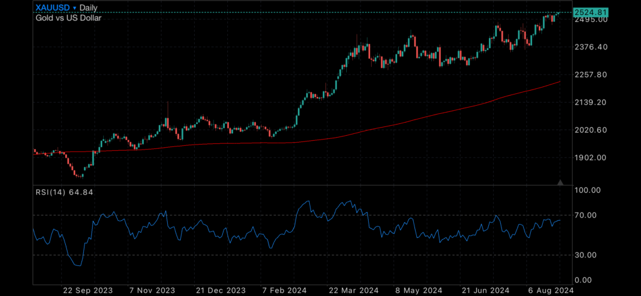
Task: Click the 6 Aug 2024 date label
Action: point(551,290)
